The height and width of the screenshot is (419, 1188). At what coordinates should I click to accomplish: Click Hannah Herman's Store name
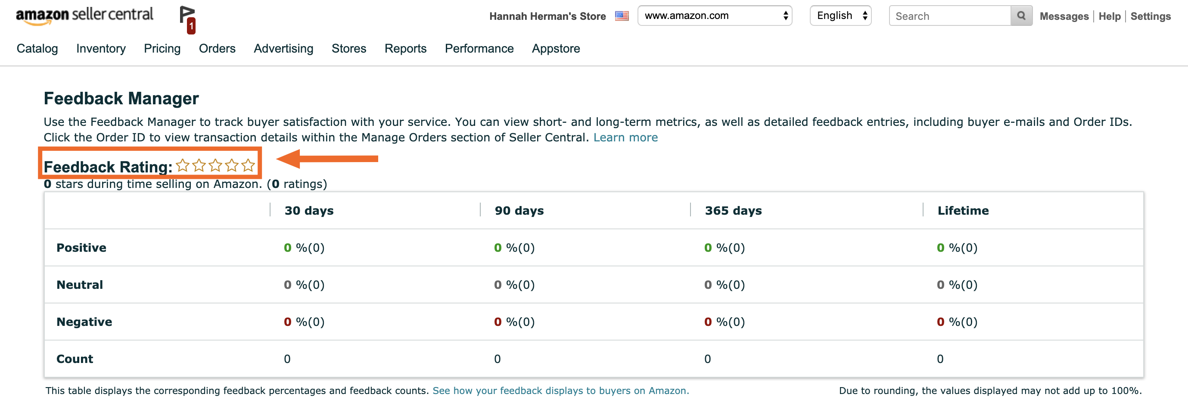(547, 16)
